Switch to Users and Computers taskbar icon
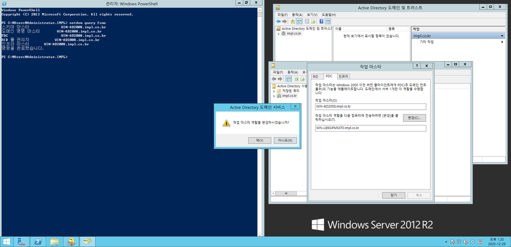The width and height of the screenshot is (511, 247). 88,242
